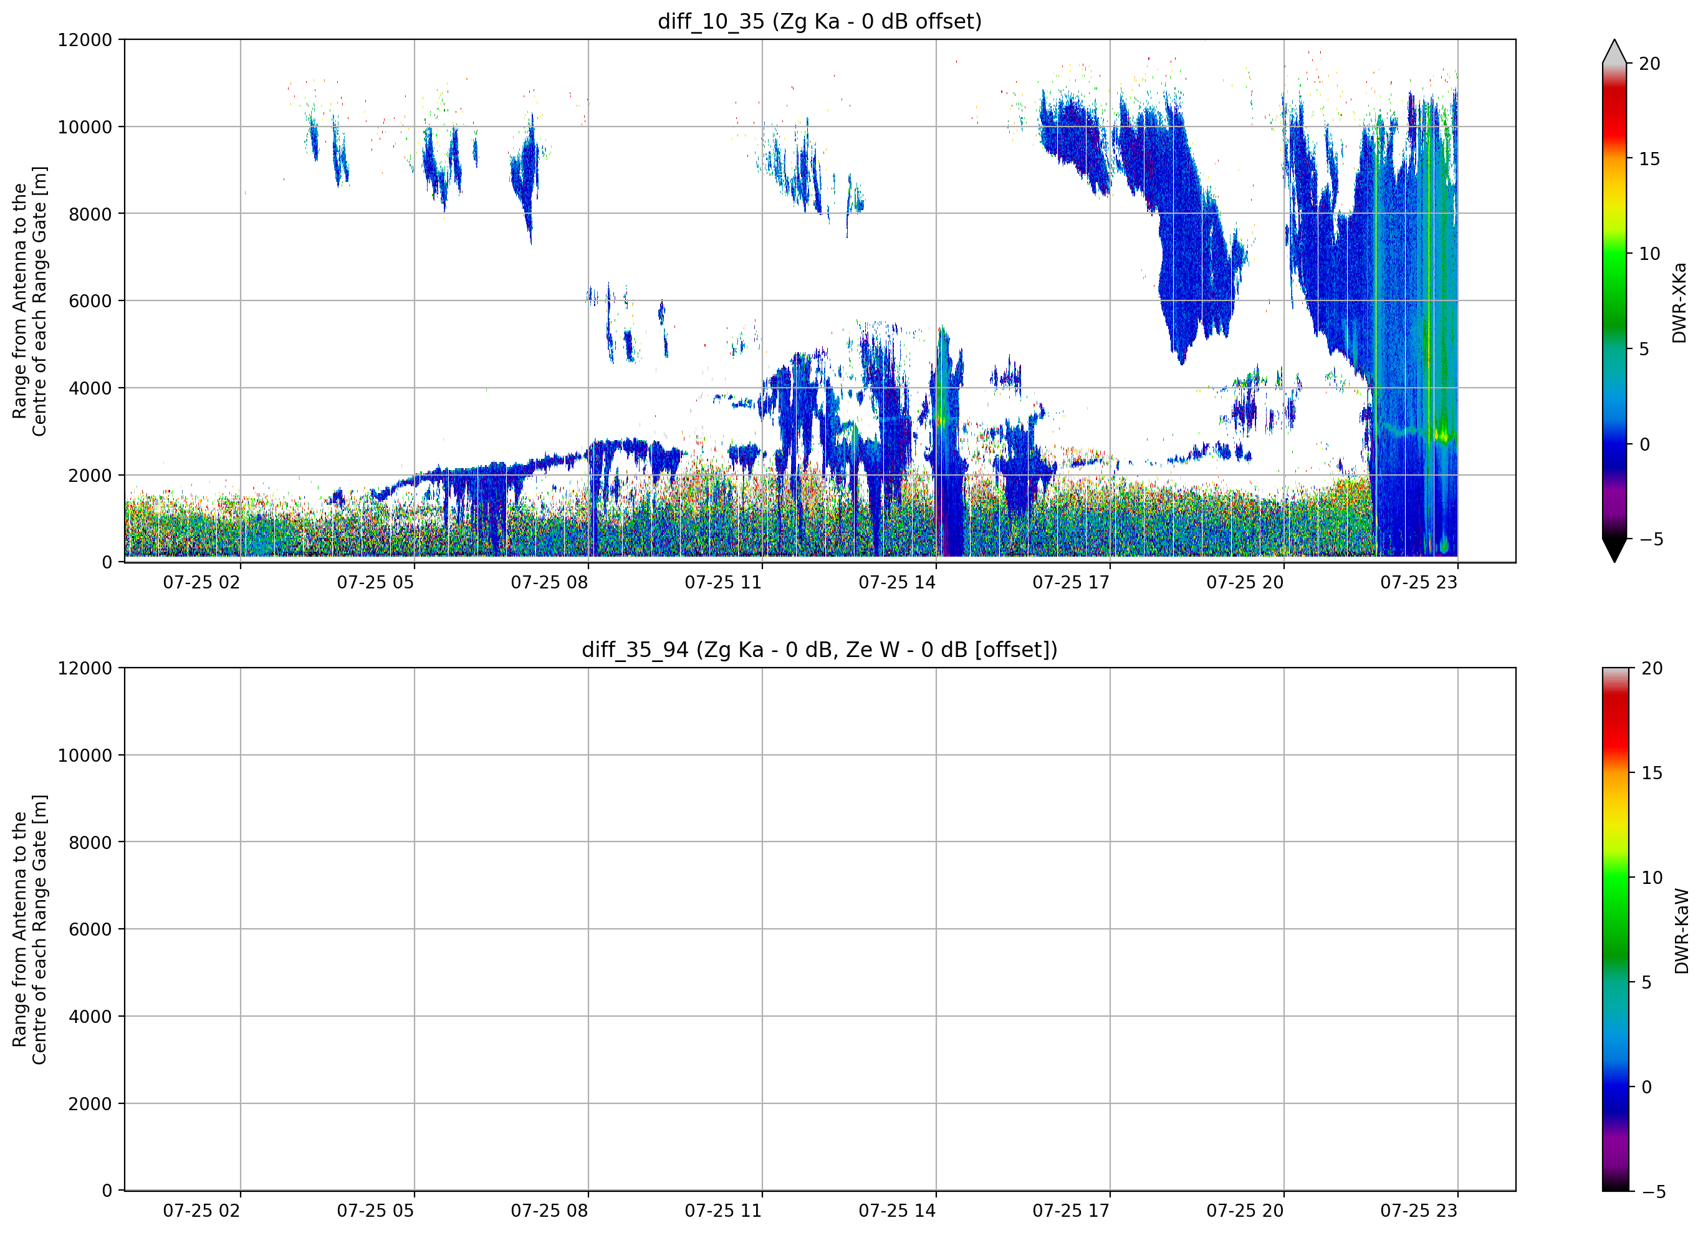
Task: Click '07-25 11' tick under the top plot
Action: click(723, 583)
